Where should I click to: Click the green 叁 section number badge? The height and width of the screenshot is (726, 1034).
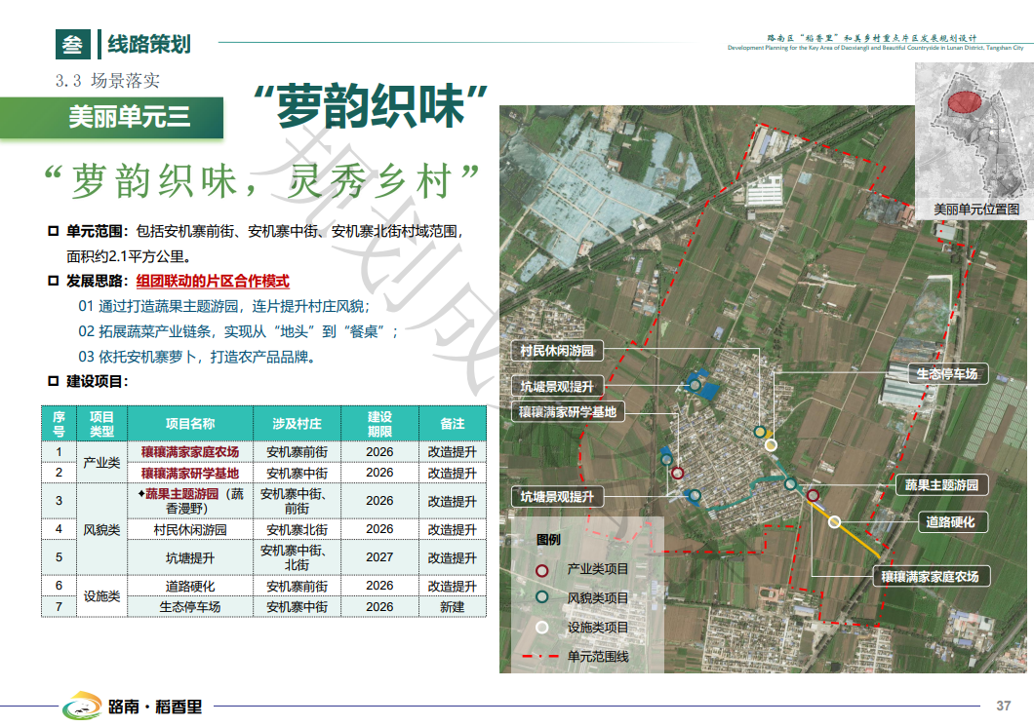pyautogui.click(x=72, y=44)
